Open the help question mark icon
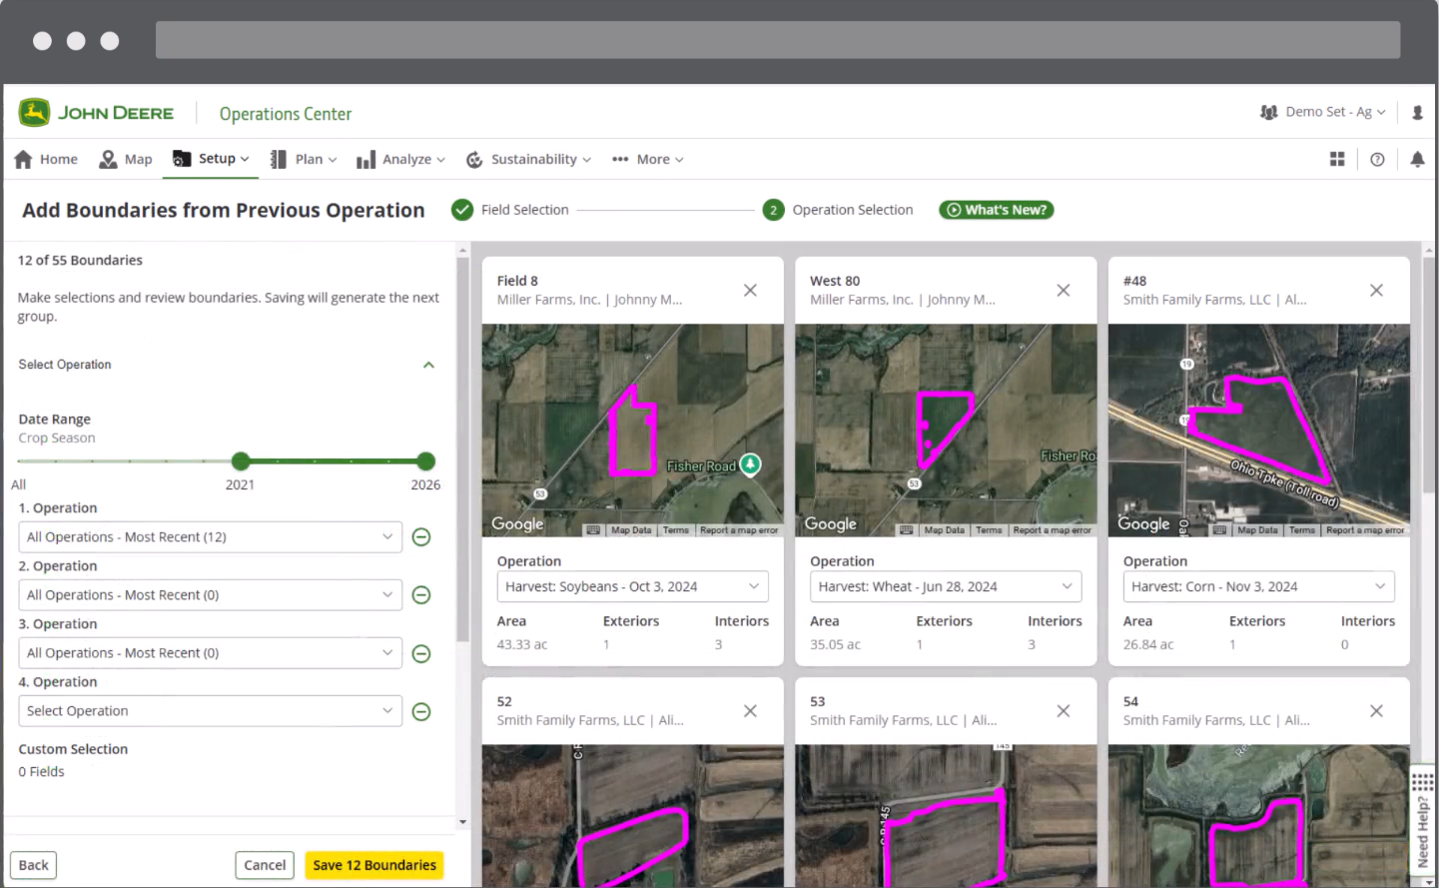 tap(1377, 159)
